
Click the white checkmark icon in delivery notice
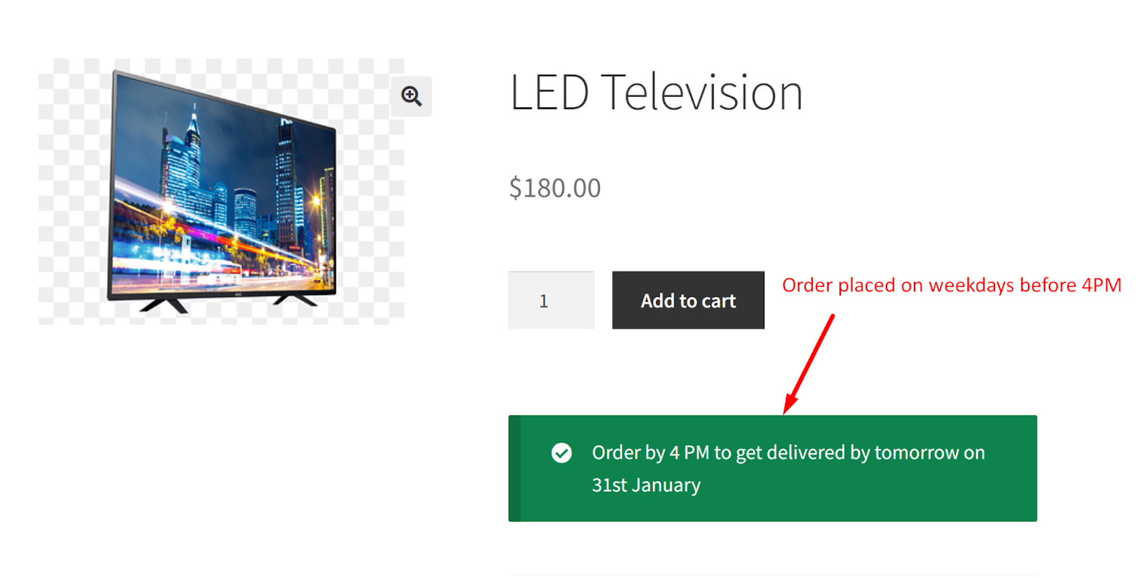561,453
